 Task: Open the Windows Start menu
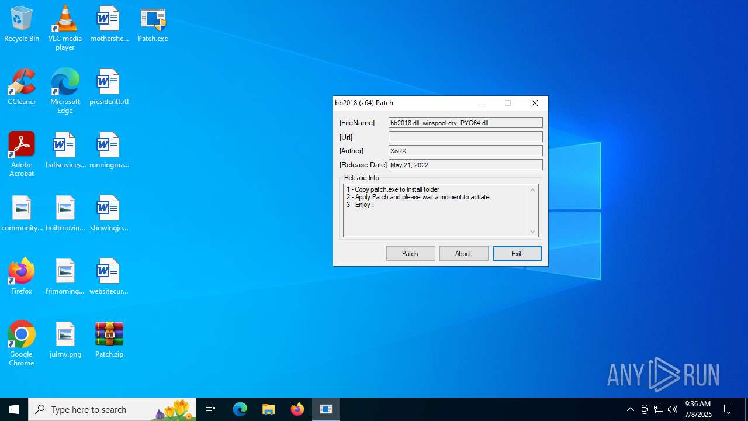[x=14, y=409]
